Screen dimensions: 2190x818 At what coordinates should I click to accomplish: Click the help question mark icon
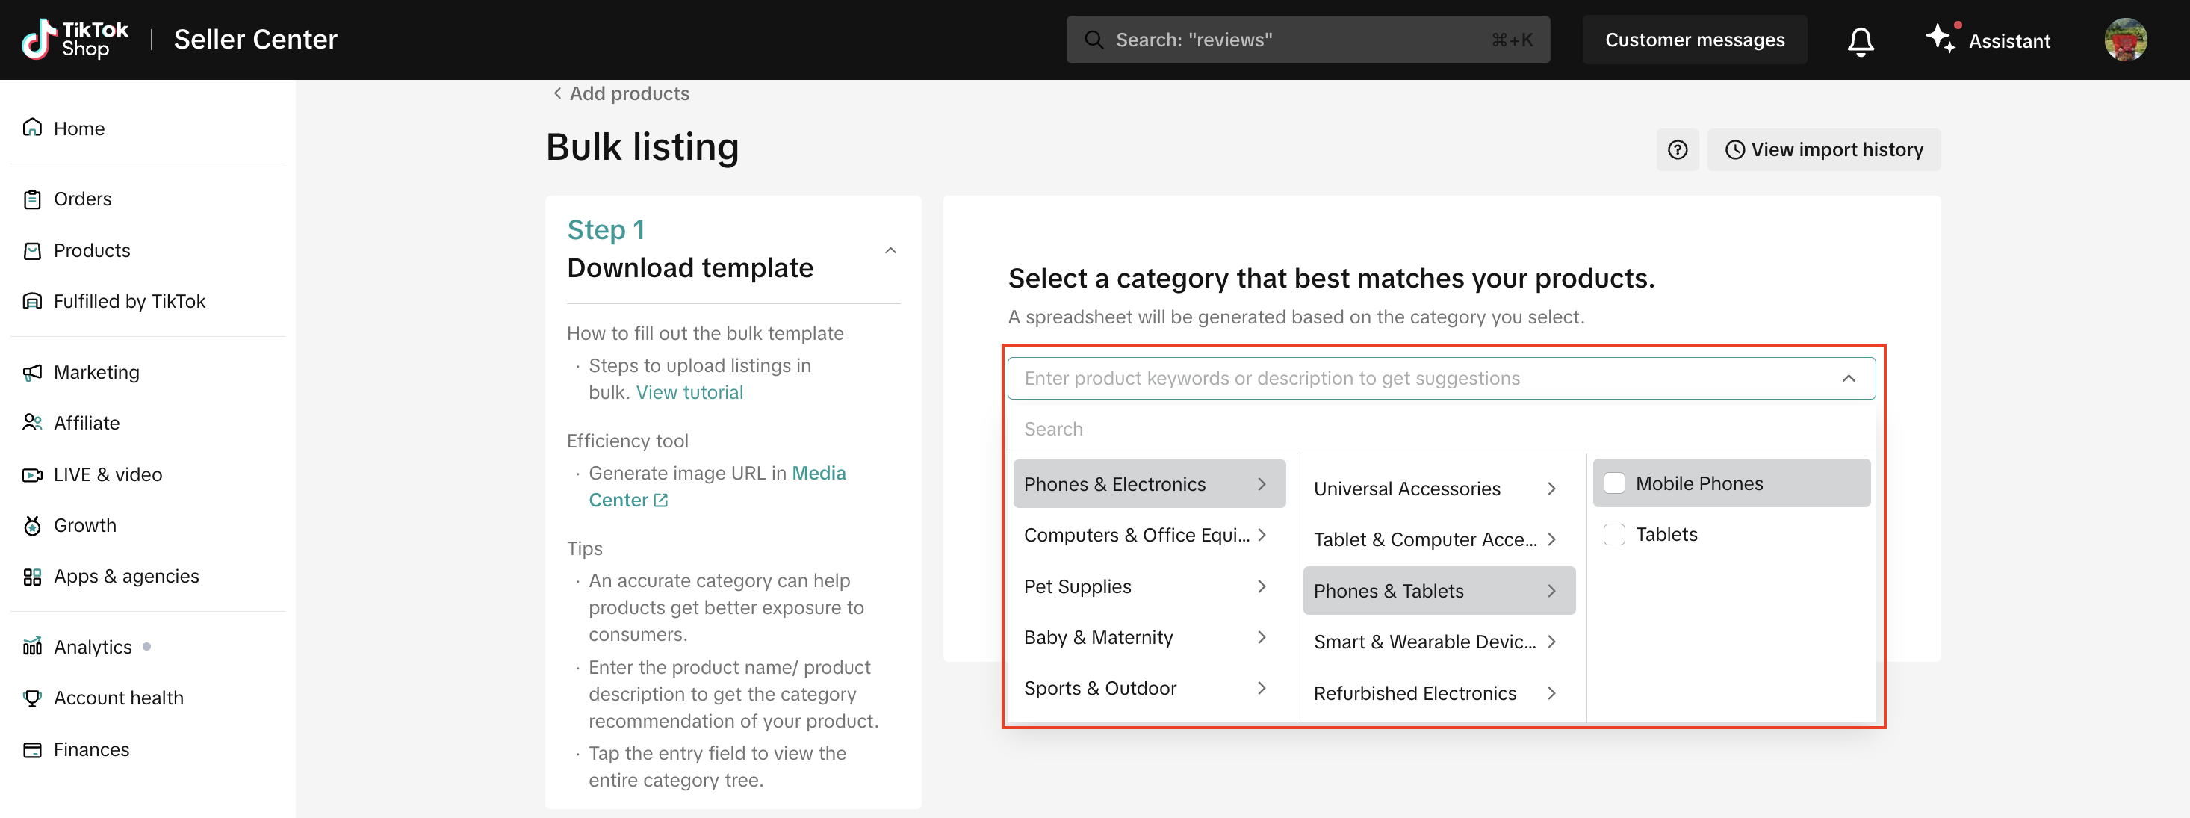[x=1677, y=149]
